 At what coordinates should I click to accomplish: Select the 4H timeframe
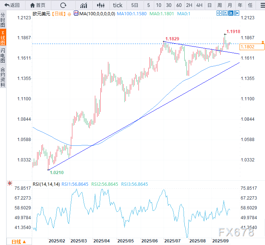(x=199, y=5)
